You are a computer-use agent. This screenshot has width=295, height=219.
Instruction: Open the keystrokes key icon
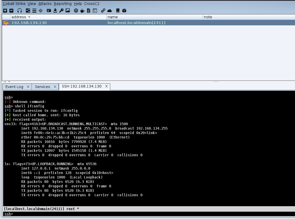[x=61, y=10]
